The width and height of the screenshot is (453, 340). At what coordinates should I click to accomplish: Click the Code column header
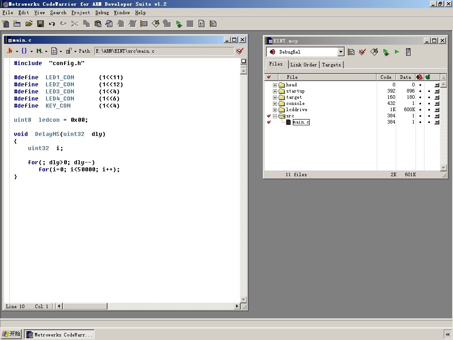(386, 77)
